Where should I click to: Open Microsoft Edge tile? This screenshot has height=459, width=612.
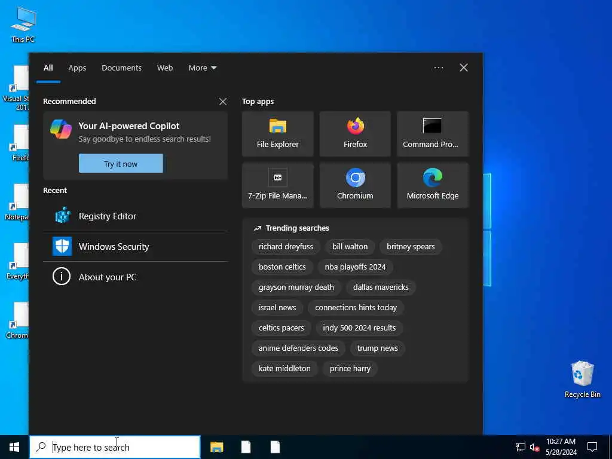point(433,185)
